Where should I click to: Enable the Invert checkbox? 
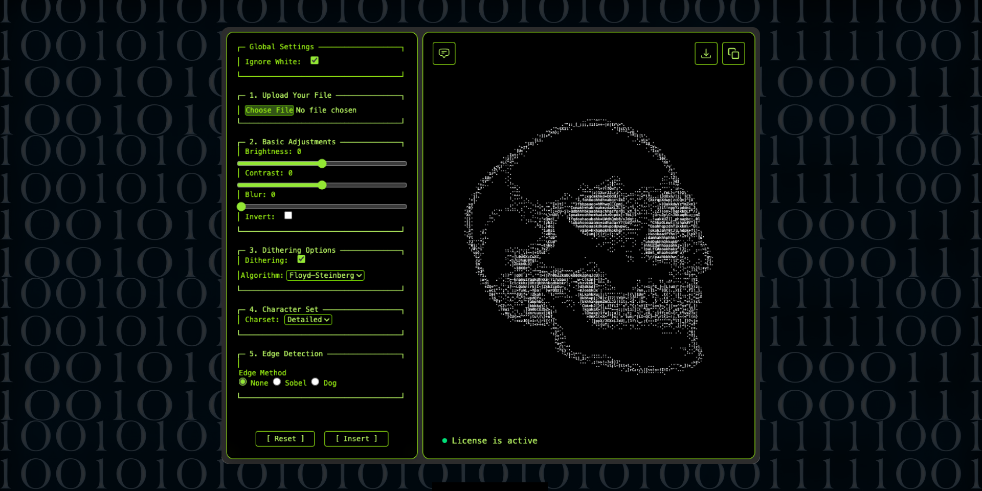288,215
